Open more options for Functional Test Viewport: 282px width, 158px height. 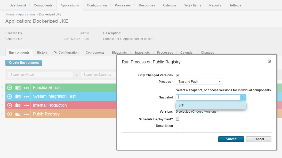point(26,88)
